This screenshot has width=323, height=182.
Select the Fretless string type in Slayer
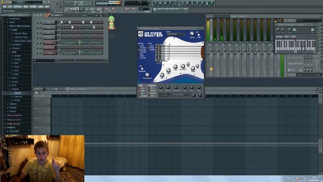(x=143, y=58)
